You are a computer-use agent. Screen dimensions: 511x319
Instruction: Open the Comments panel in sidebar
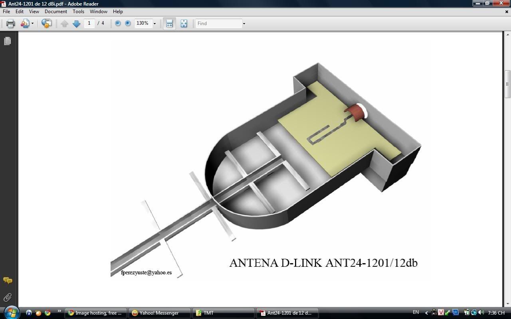(x=8, y=281)
